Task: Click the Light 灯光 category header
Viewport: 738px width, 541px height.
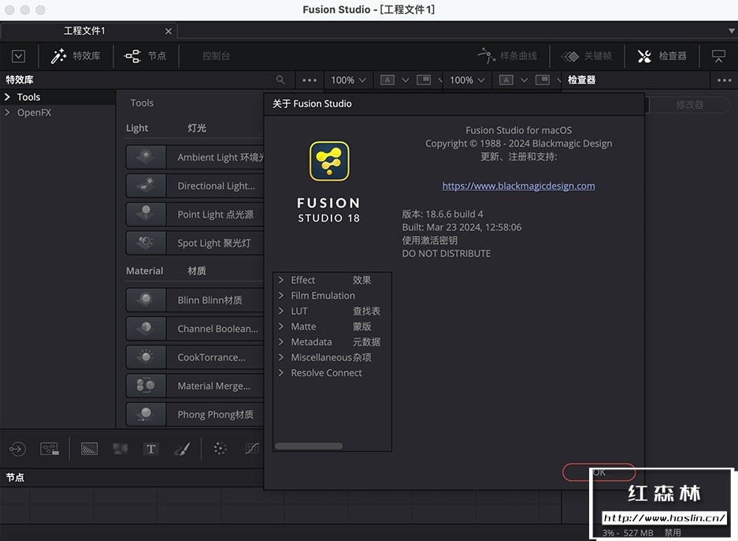Action: click(x=166, y=129)
